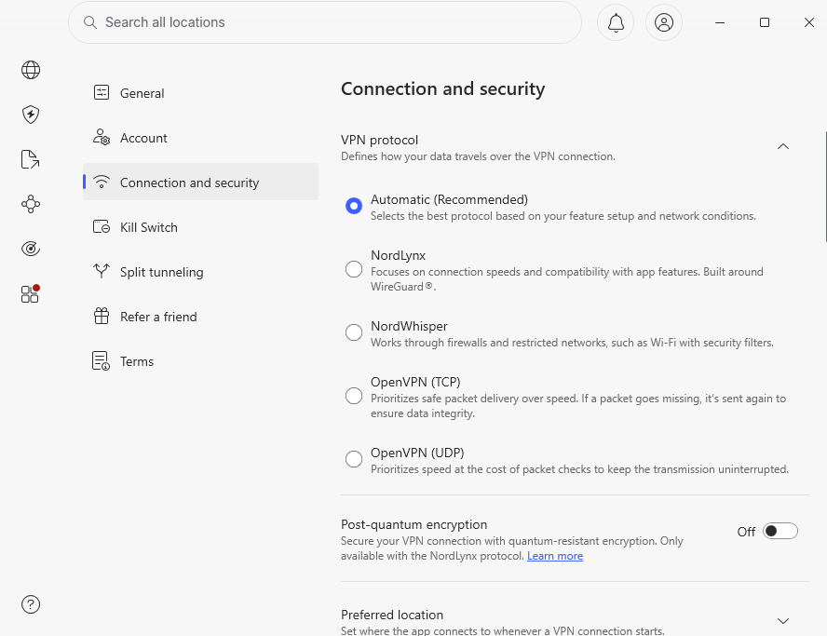
Task: Collapse the VPN protocol section chevron
Action: [783, 146]
